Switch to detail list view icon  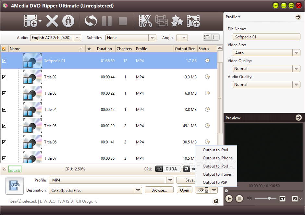pos(215,37)
